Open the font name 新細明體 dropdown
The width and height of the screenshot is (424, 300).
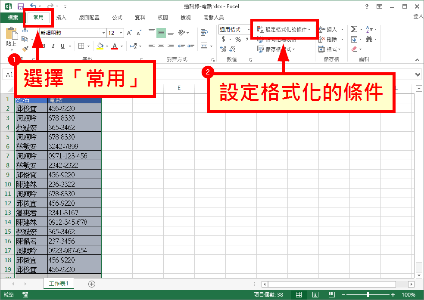click(103, 33)
